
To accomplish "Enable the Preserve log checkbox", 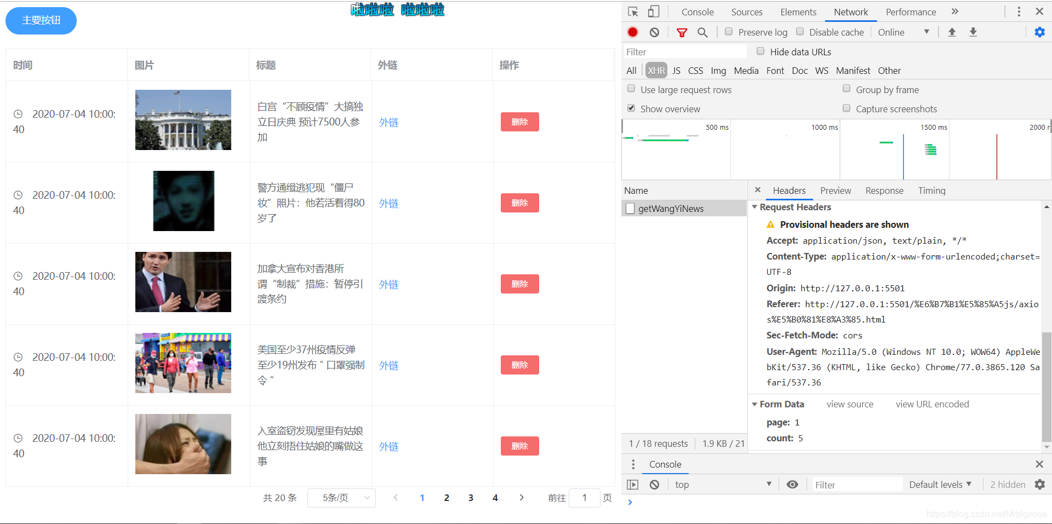I will point(728,32).
